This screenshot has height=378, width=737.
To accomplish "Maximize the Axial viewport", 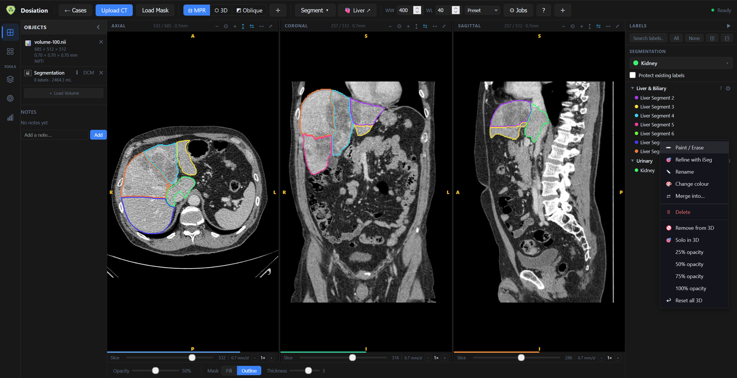I will [271, 26].
